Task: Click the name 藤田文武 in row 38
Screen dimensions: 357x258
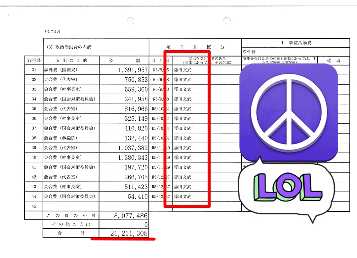Action: click(x=182, y=138)
